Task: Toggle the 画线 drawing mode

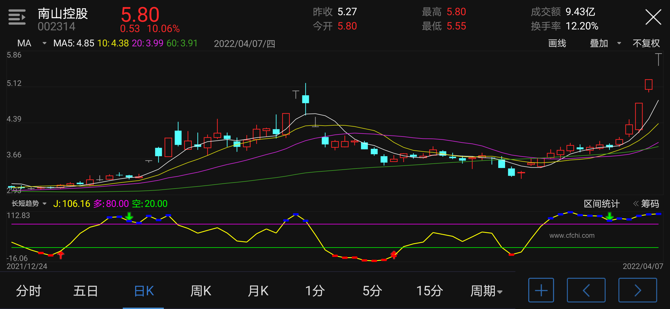Action: pos(557,43)
